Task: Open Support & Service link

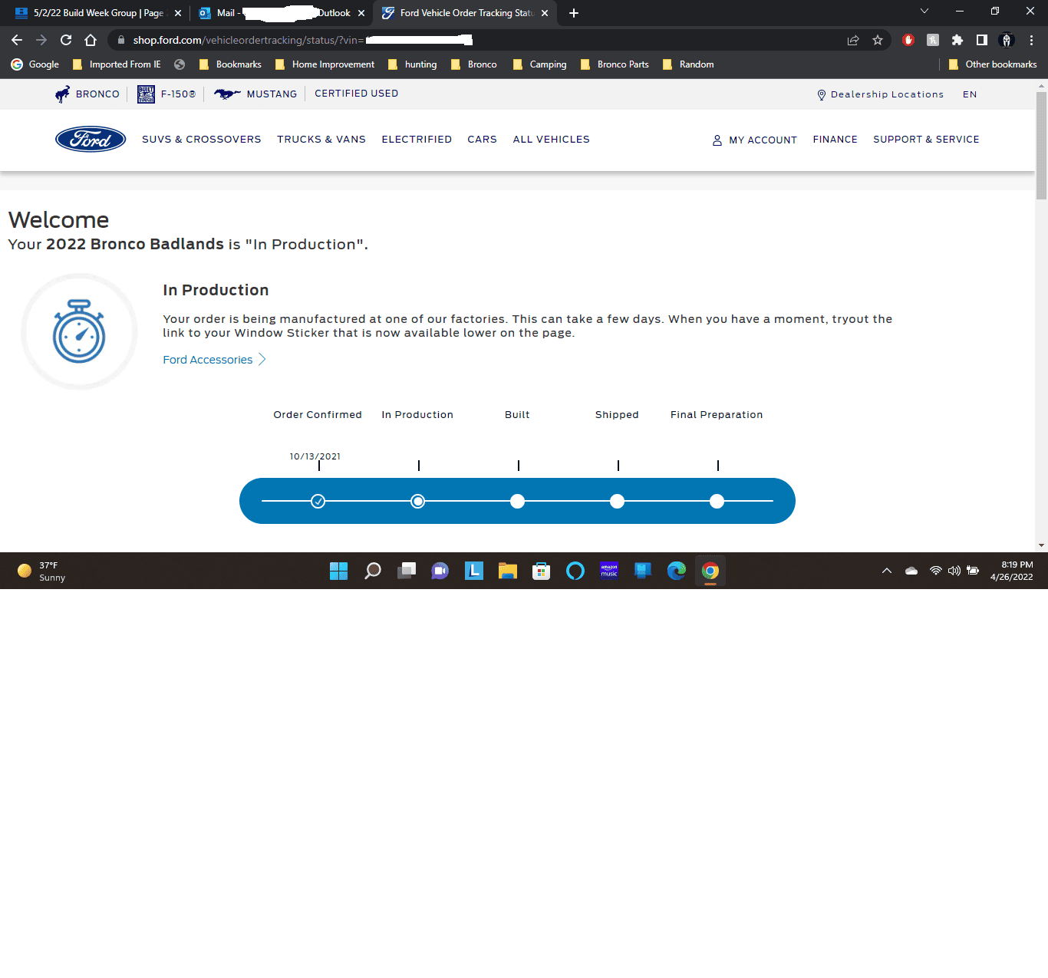Action: (x=926, y=140)
